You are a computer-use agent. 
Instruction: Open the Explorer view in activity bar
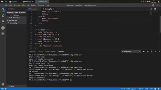[3, 10]
